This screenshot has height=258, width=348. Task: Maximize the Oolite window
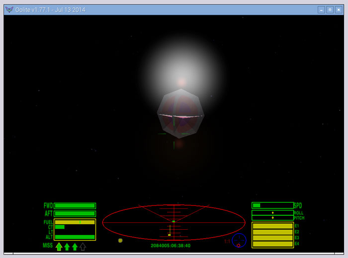(x=330, y=10)
